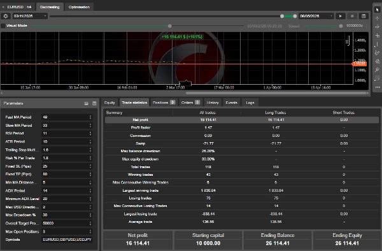
Task: Click the Speed value stepper arrows
Action: click(x=366, y=25)
